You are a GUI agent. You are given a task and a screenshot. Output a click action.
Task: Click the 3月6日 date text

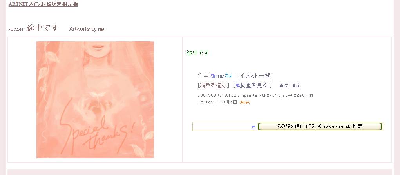click(x=230, y=102)
